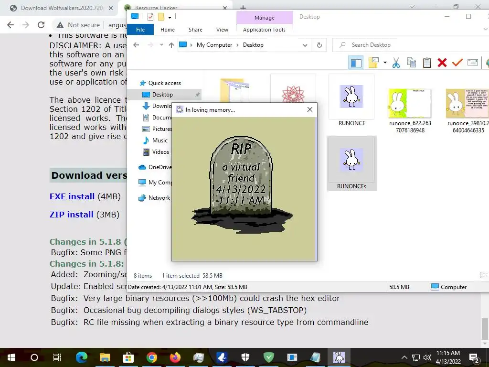
Task: Reload the browser page
Action: (x=41, y=25)
